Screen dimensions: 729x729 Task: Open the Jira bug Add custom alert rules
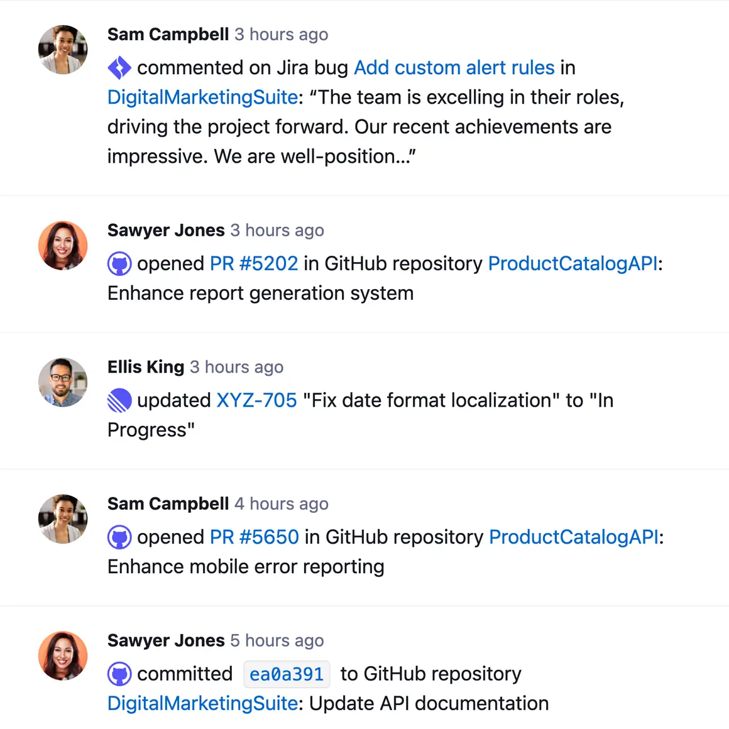pos(454,67)
